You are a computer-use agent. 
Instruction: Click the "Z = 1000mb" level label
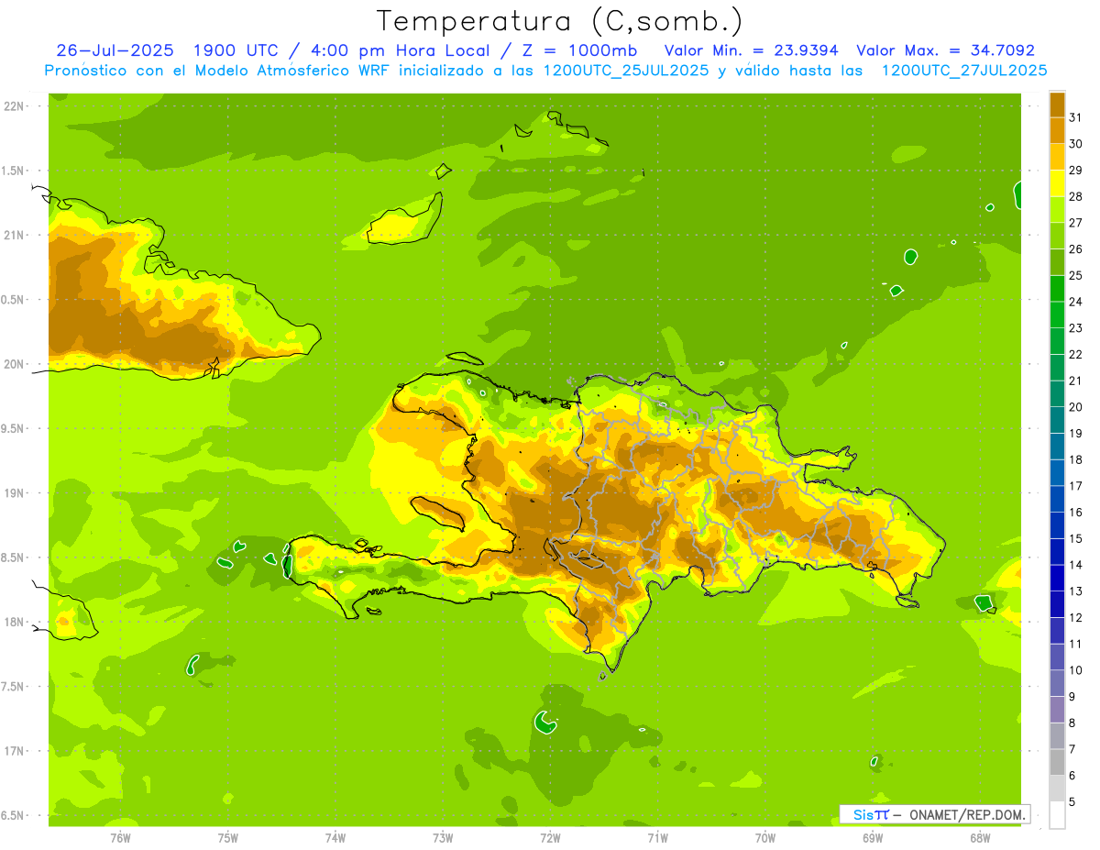pyautogui.click(x=580, y=50)
